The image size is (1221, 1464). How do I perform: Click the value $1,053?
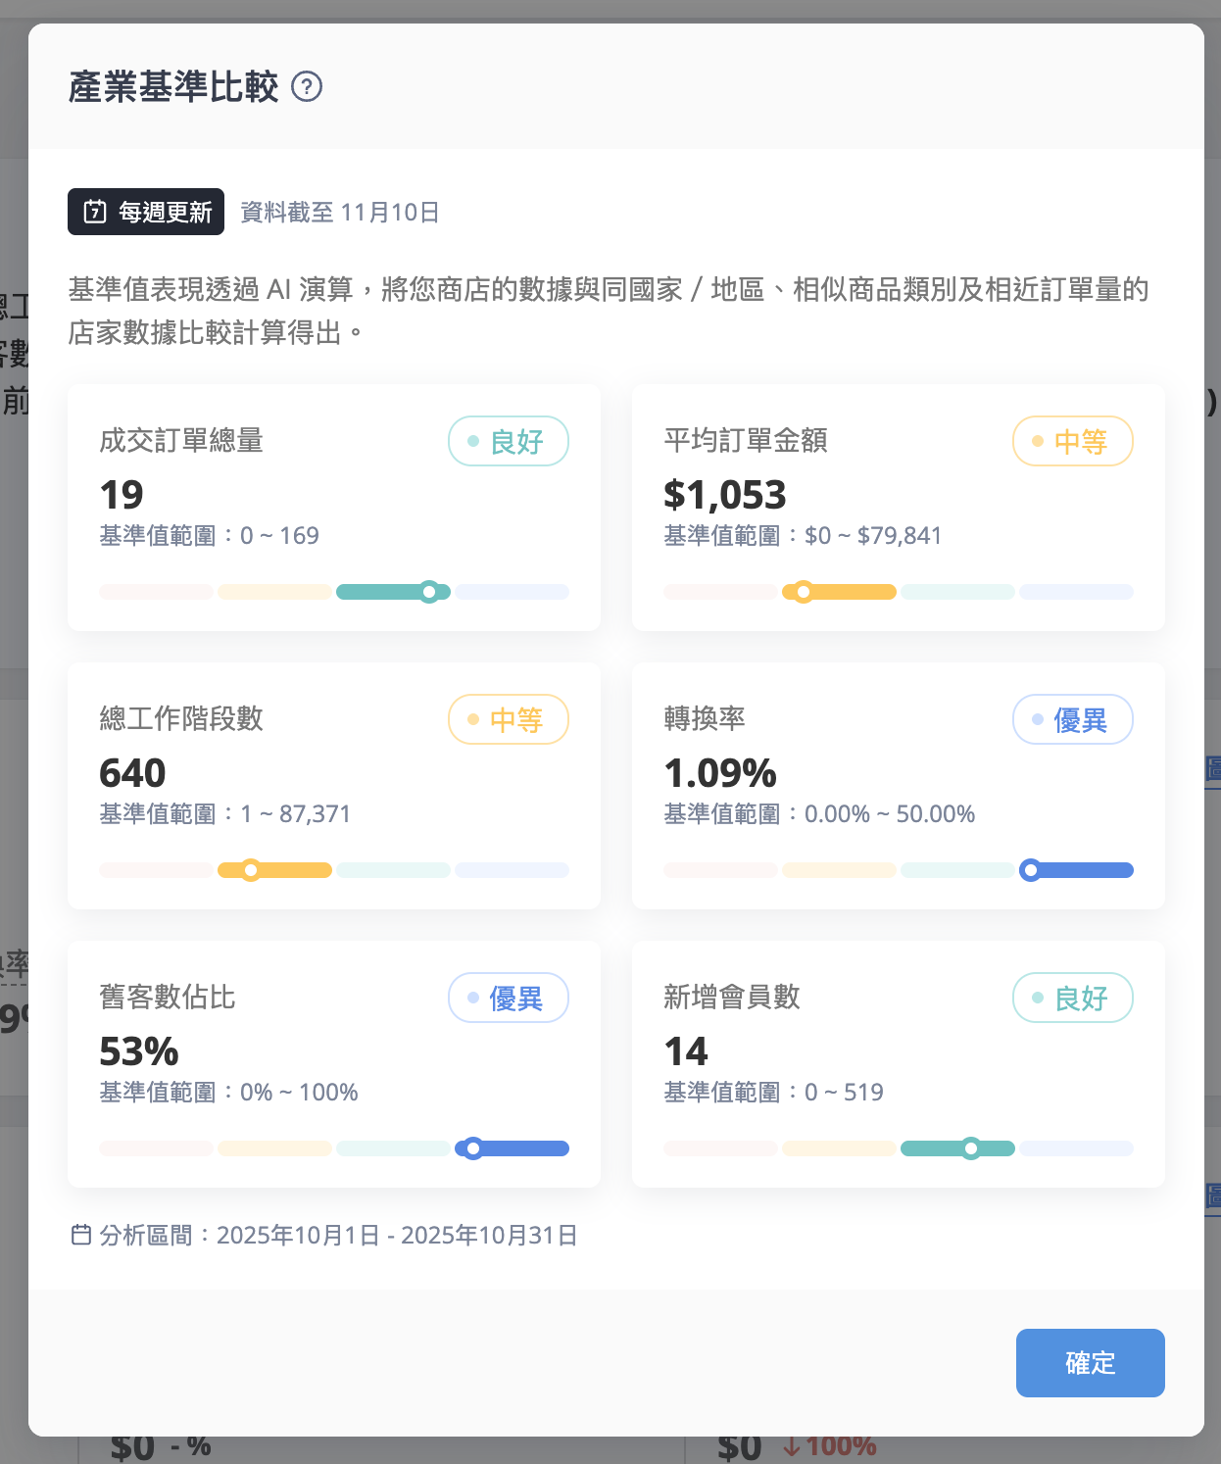tap(725, 495)
